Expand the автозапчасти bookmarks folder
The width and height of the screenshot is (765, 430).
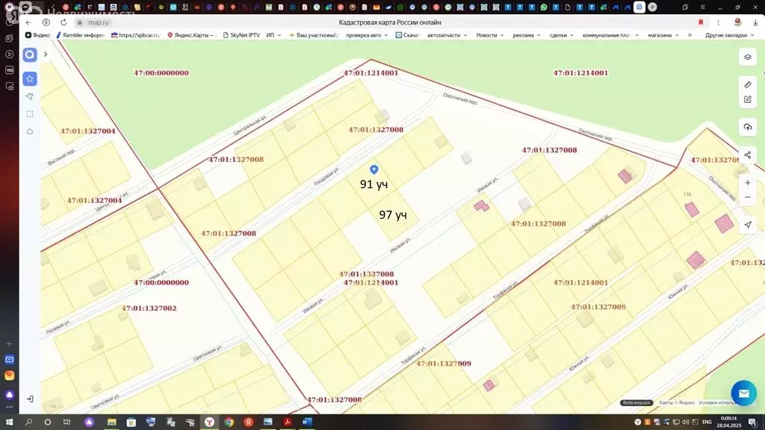coord(447,35)
